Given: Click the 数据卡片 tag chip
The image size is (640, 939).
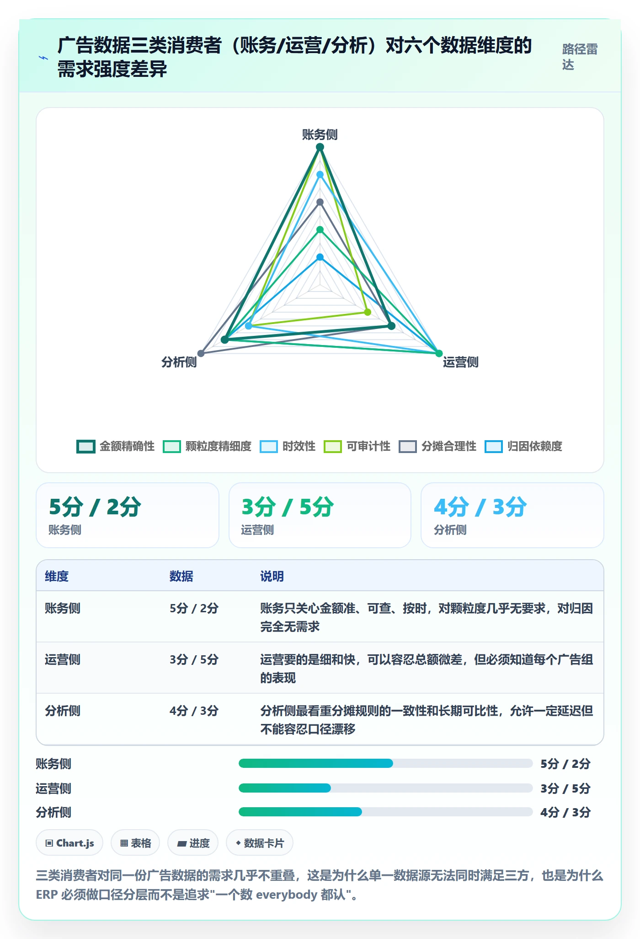Looking at the screenshot, I should pyautogui.click(x=260, y=843).
